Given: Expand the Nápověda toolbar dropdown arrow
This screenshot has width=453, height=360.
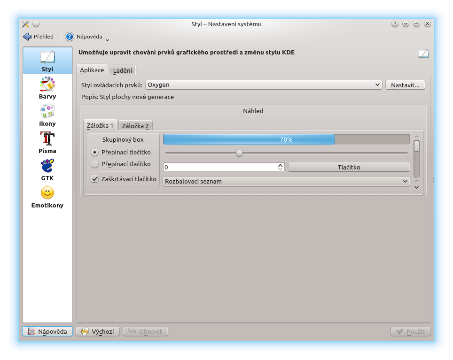Looking at the screenshot, I should [108, 40].
